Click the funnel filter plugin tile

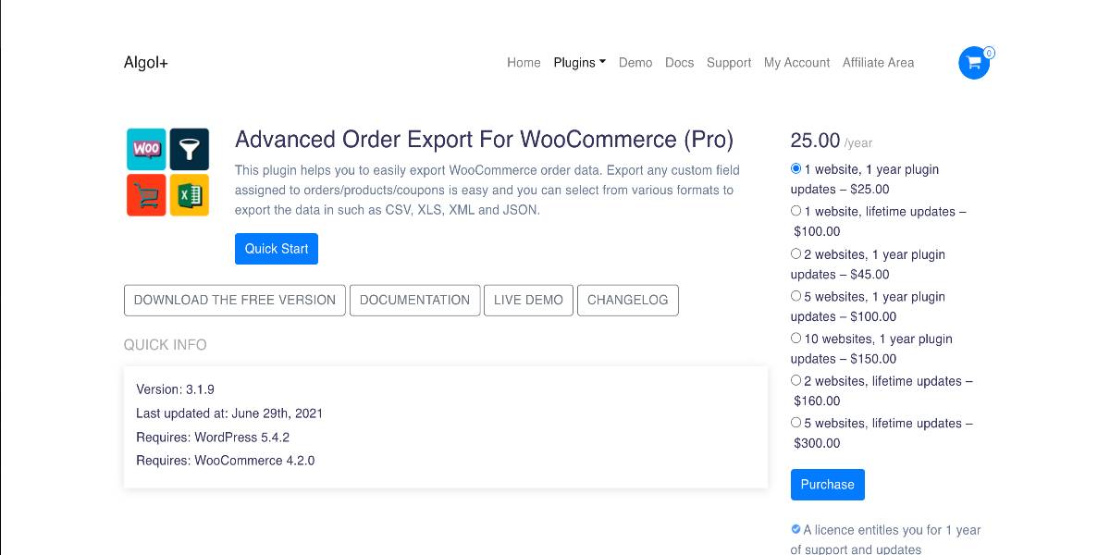click(190, 149)
